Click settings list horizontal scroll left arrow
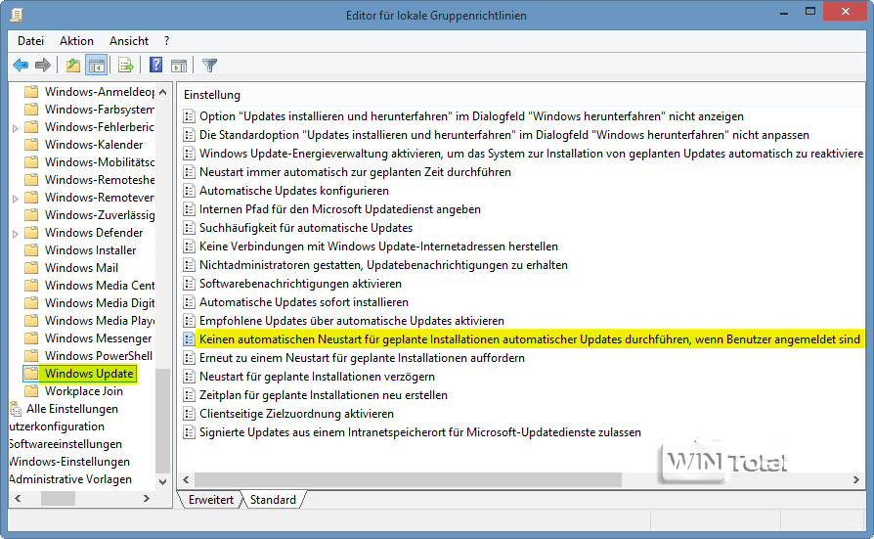The image size is (874, 539). click(x=186, y=480)
